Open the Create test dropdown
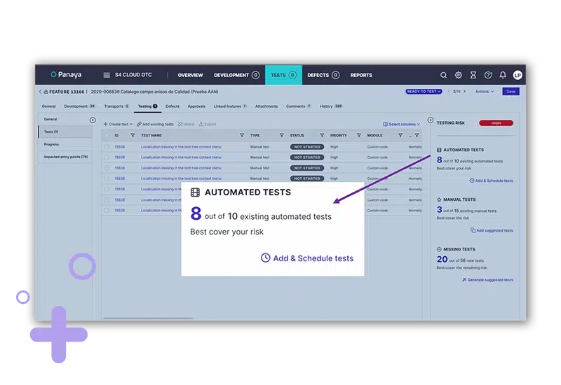561x385 pixels. click(118, 125)
